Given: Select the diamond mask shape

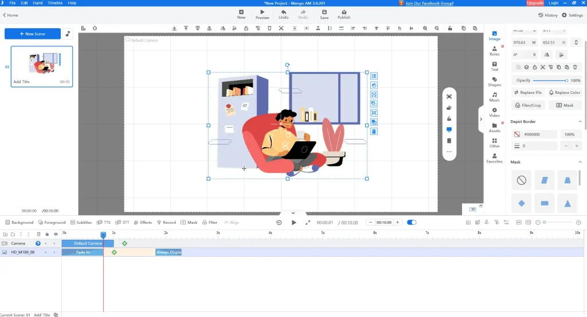Looking at the screenshot, I should click(521, 203).
